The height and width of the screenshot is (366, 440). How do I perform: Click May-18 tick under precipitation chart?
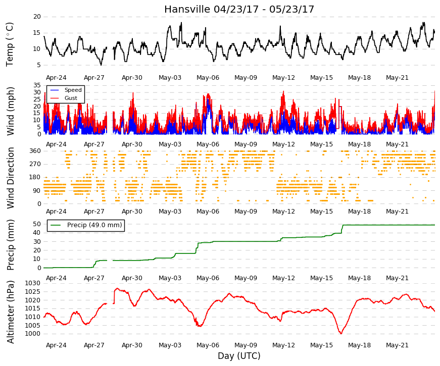pos(360,278)
